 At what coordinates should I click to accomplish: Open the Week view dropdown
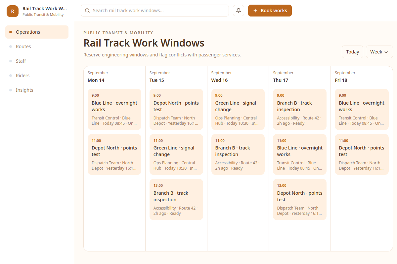pos(379,52)
